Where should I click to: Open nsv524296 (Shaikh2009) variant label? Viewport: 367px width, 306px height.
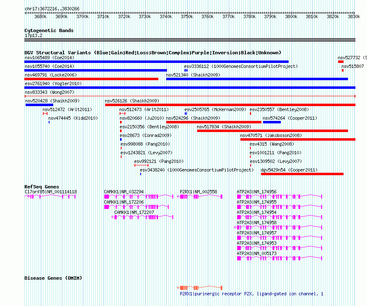(193, 118)
